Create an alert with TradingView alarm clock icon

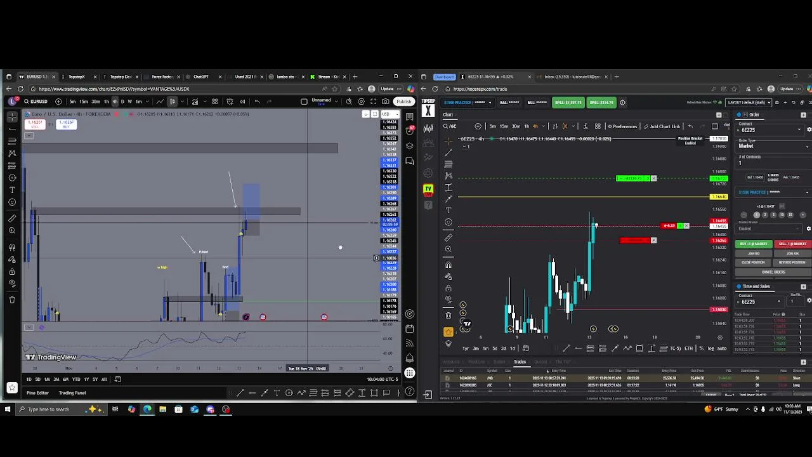pyautogui.click(x=230, y=102)
